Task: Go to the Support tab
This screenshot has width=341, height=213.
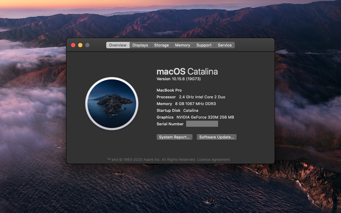Action: click(204, 45)
